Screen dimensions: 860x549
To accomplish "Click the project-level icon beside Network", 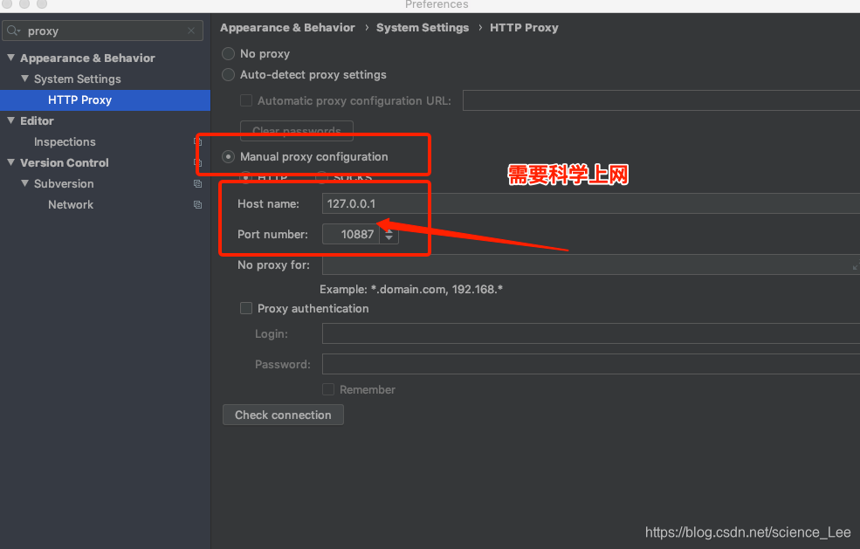I will click(x=197, y=204).
